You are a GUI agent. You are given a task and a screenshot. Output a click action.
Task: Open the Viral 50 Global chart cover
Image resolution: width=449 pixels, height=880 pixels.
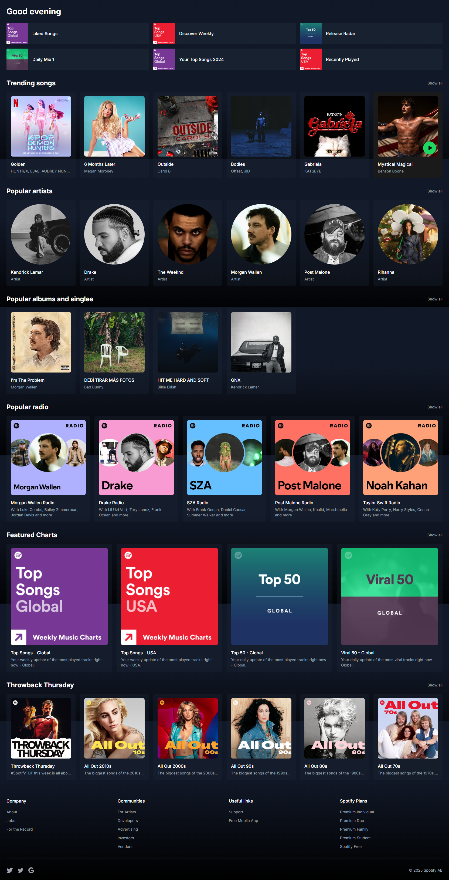point(390,597)
